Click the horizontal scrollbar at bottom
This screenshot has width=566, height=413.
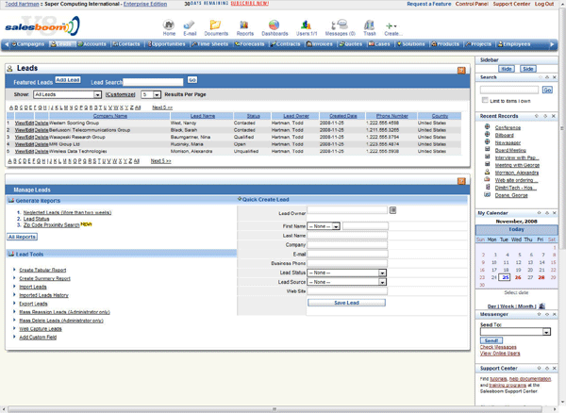pos(275,409)
